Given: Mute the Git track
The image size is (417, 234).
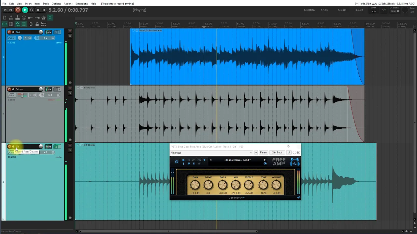Looking at the screenshot, I should 70,145.
